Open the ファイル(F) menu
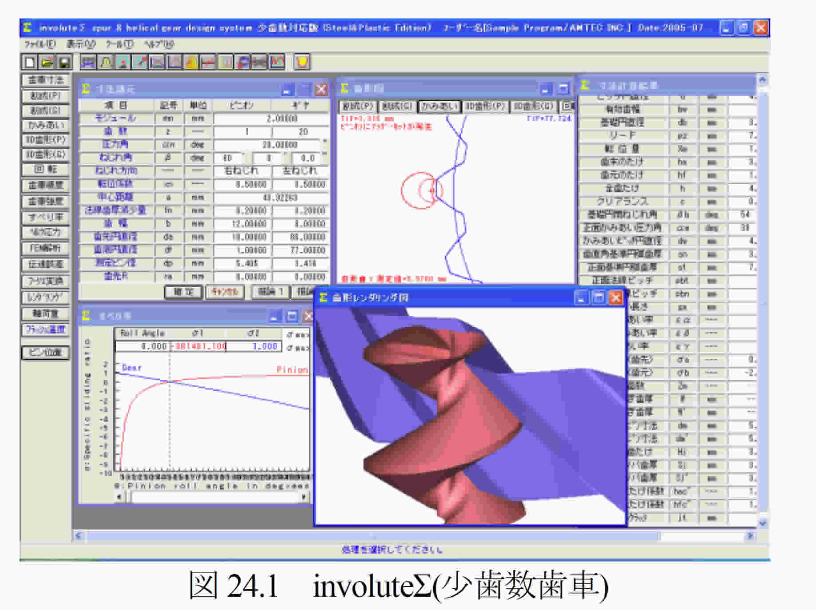The image size is (816, 610). [40, 44]
